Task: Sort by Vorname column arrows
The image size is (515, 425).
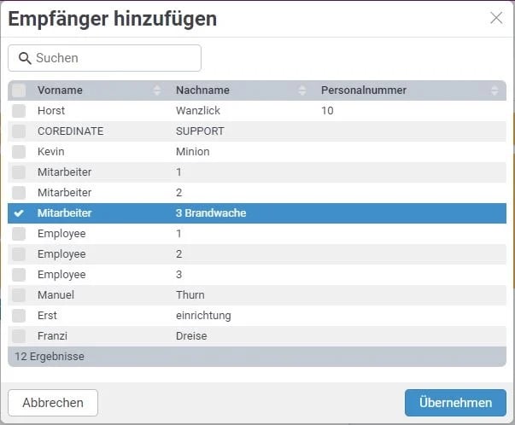Action: 157,90
